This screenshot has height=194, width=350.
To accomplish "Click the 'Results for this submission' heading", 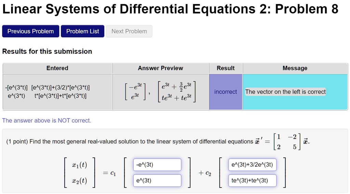I will click(x=47, y=51).
